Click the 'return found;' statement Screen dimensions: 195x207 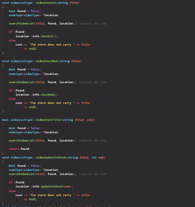click(x=20, y=149)
